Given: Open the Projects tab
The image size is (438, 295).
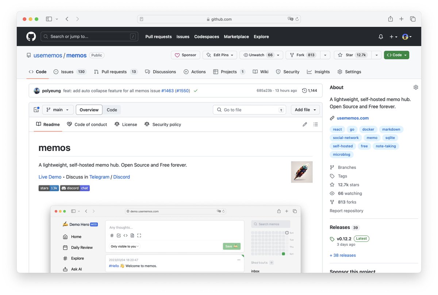Looking at the screenshot, I should coord(229,72).
